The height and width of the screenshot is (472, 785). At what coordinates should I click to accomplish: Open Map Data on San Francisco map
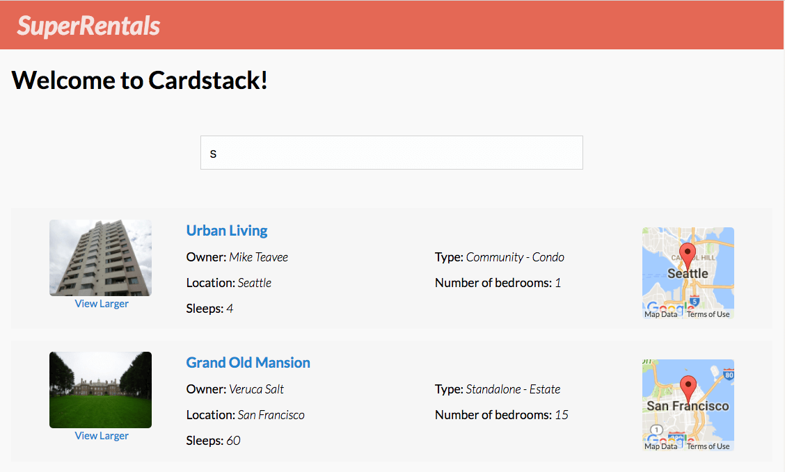pyautogui.click(x=660, y=446)
